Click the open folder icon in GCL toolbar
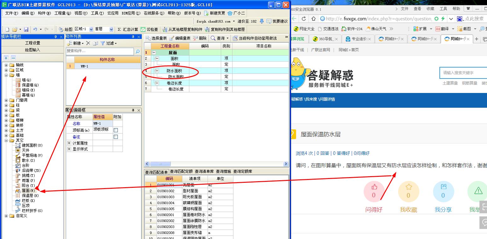This screenshot has height=239, width=487. click(14, 29)
